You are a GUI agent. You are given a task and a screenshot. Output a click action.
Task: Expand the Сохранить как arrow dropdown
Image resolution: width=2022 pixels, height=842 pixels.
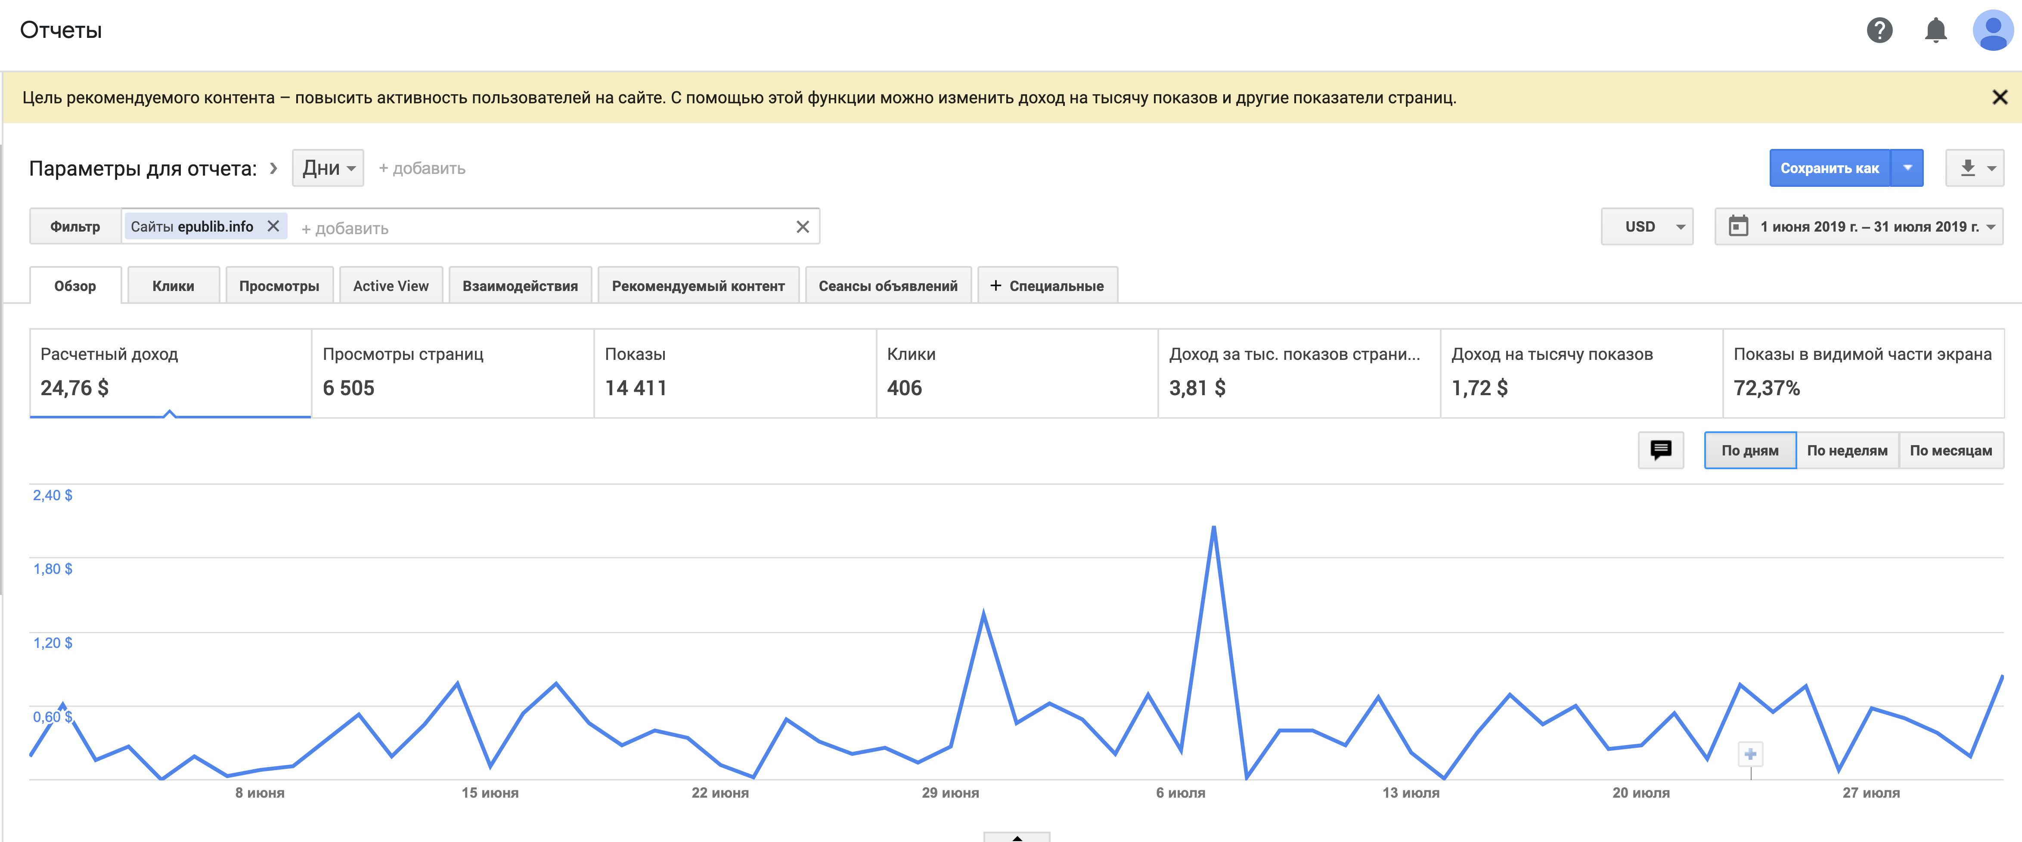tap(1907, 168)
